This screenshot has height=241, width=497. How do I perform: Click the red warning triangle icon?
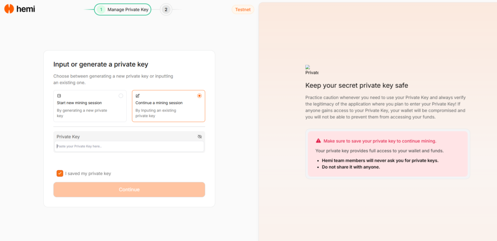point(318,141)
